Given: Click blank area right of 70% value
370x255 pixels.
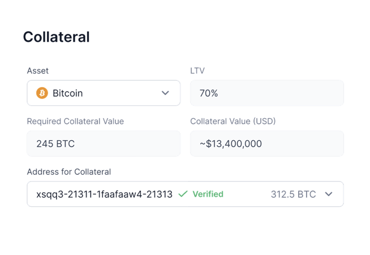Looking at the screenshot, I should click(x=283, y=93).
